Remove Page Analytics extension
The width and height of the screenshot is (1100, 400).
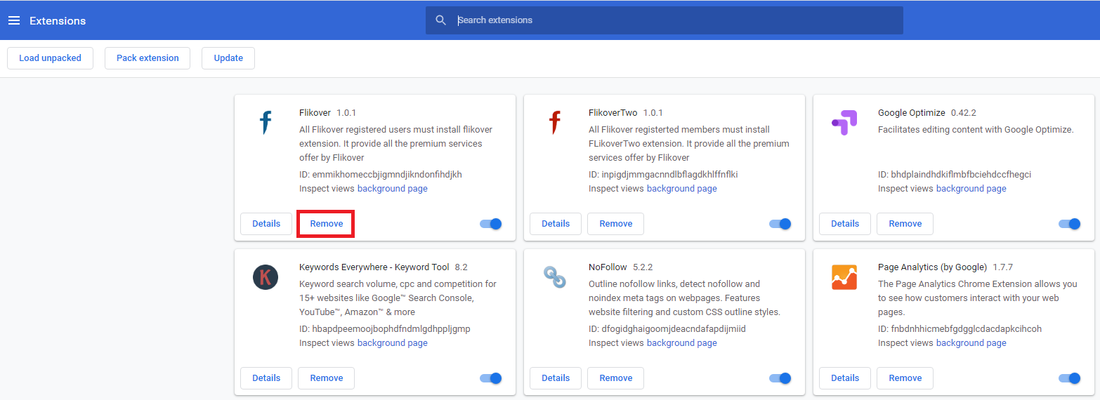point(905,378)
